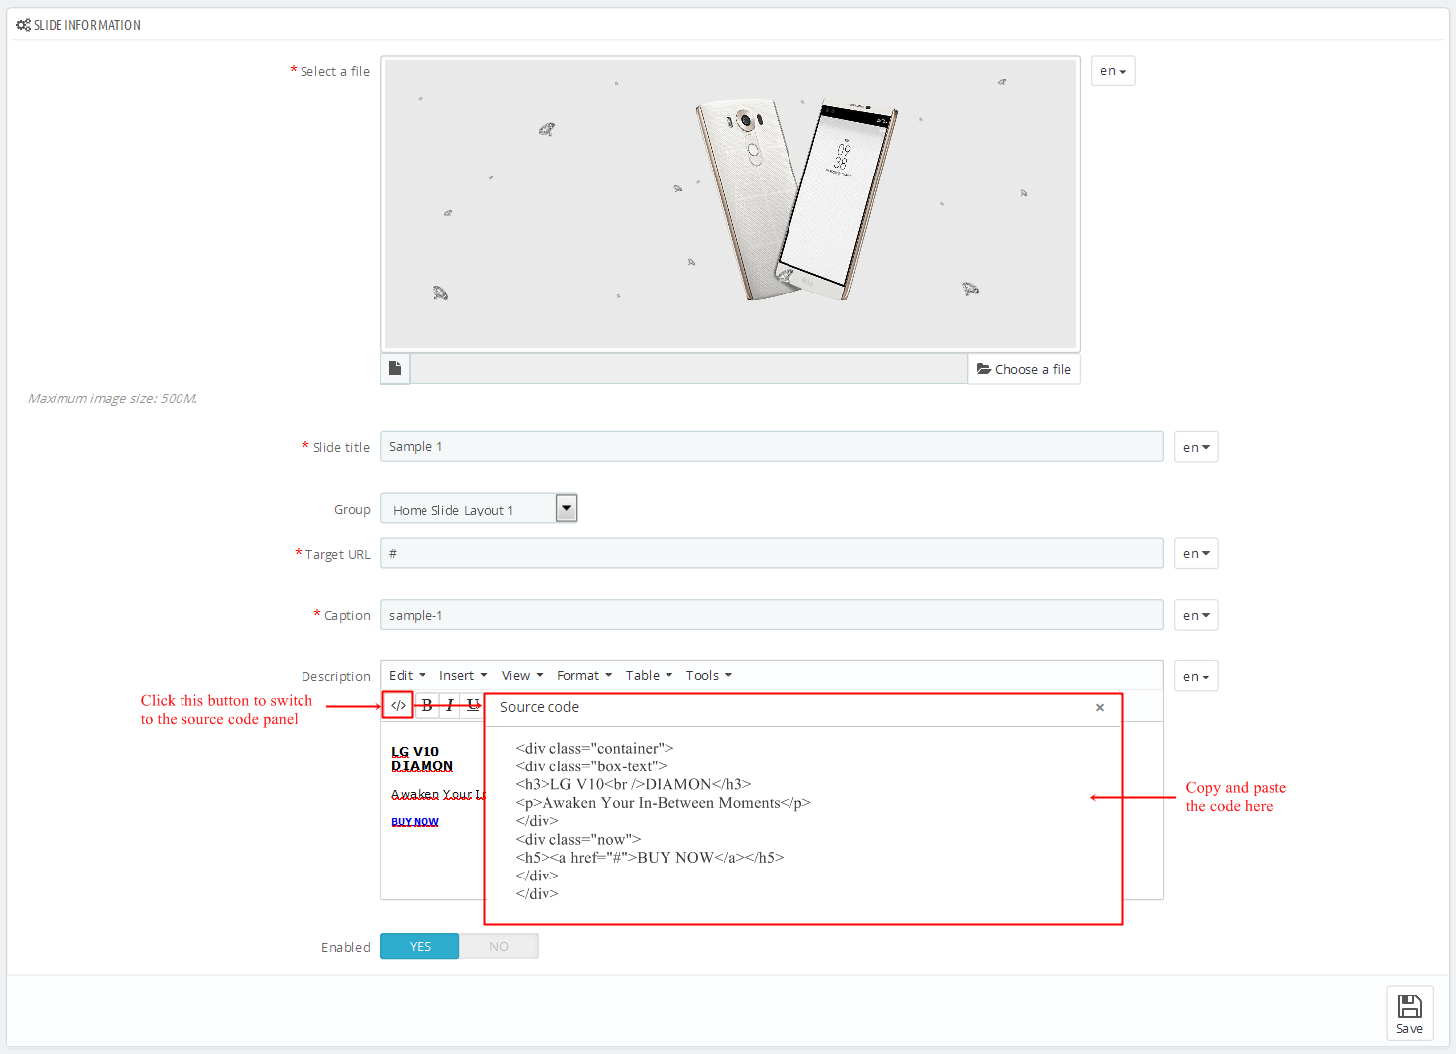Click the source code button in the editor toolbar

coord(398,706)
